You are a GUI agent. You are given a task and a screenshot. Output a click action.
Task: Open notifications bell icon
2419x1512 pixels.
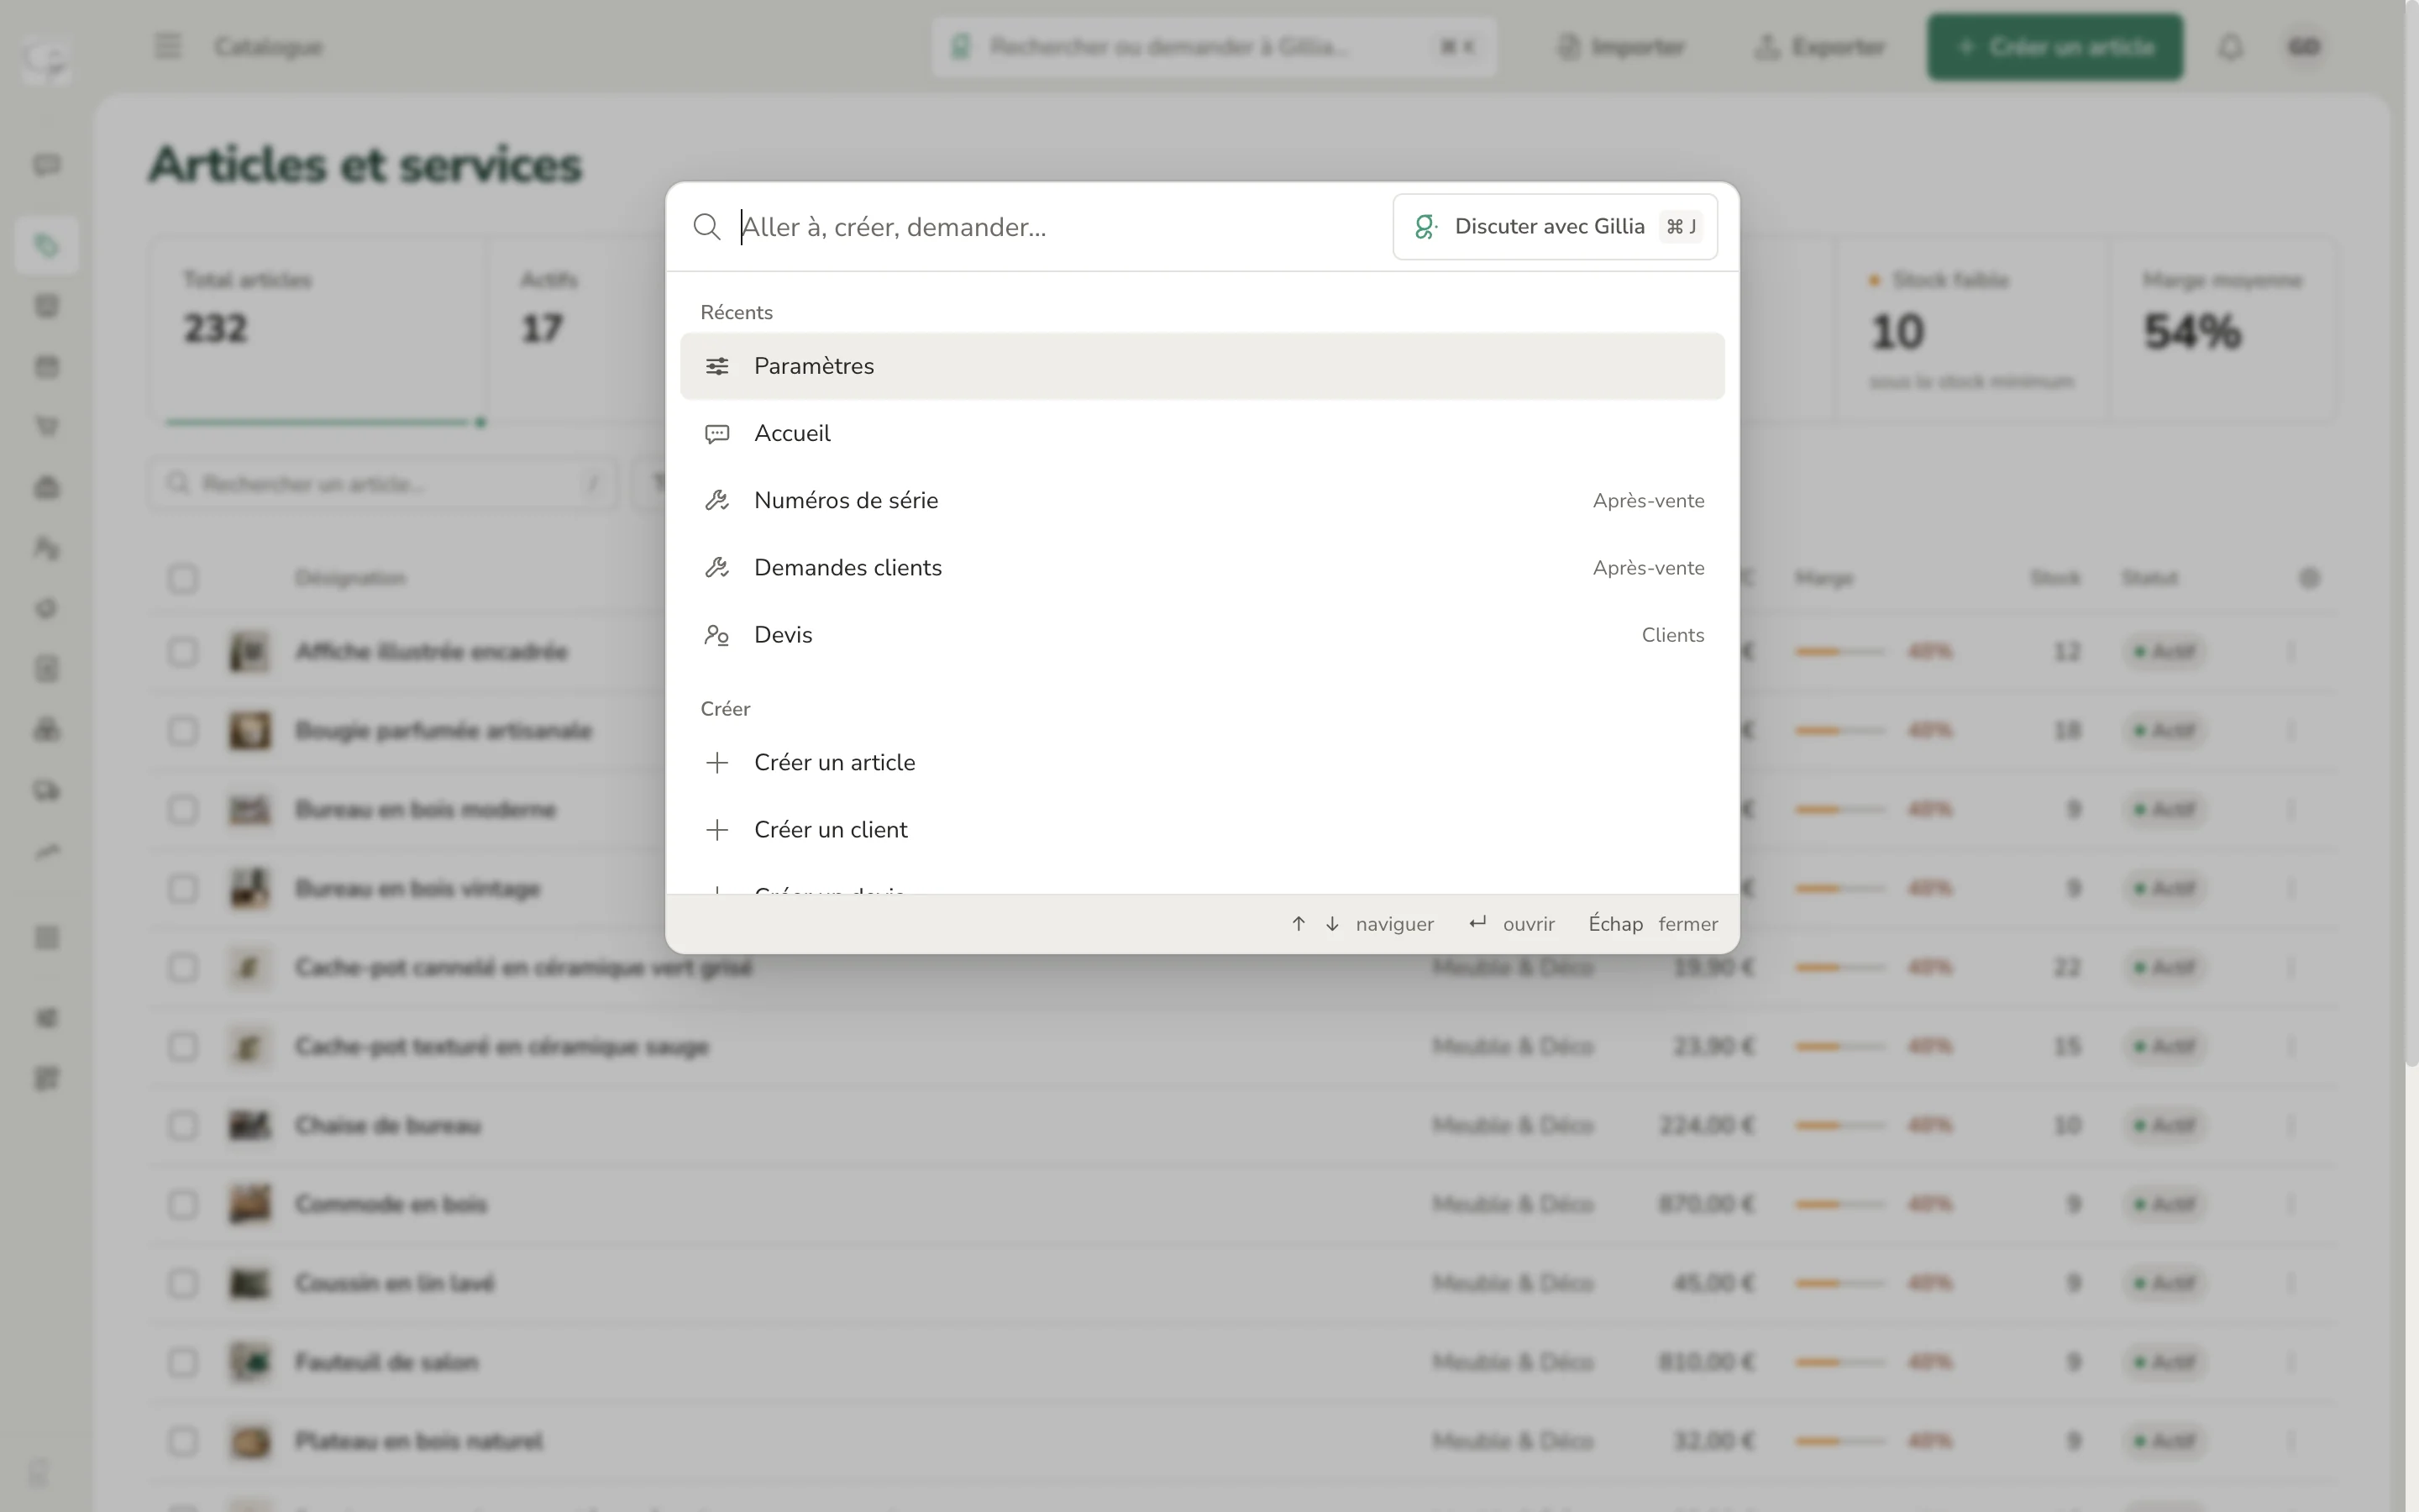coord(2231,47)
